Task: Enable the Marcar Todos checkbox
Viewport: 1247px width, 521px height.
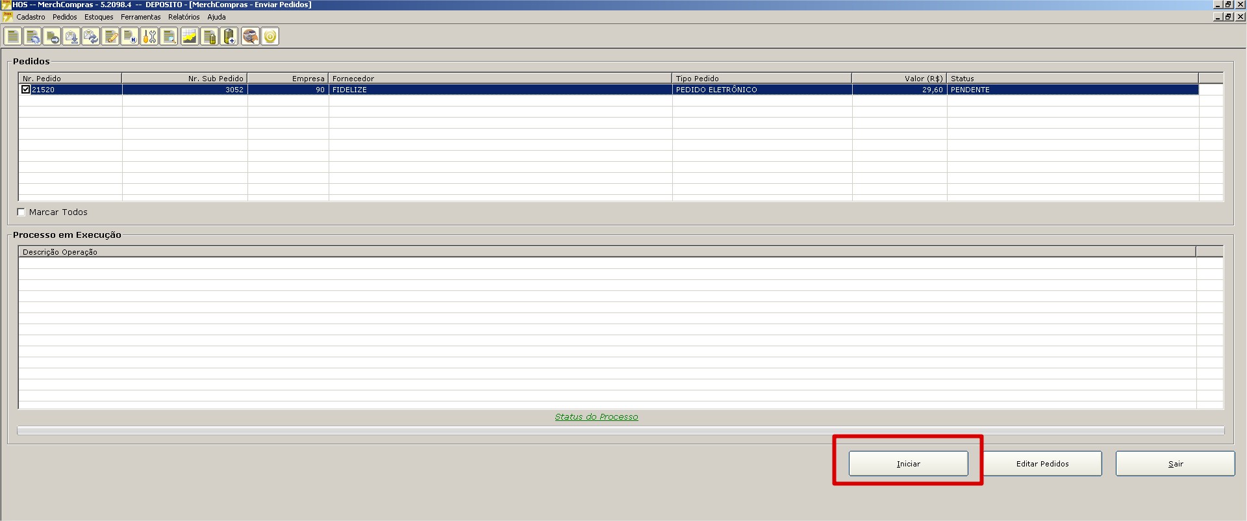Action: (21, 212)
